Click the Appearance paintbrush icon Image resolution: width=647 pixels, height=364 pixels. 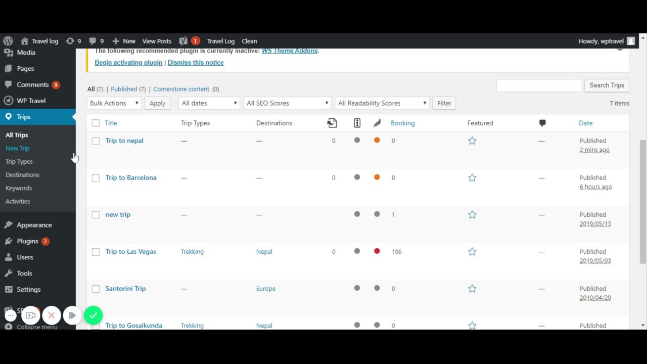[x=8, y=225]
